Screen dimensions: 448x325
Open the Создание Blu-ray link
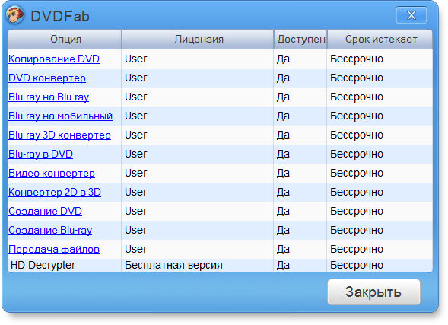50,231
